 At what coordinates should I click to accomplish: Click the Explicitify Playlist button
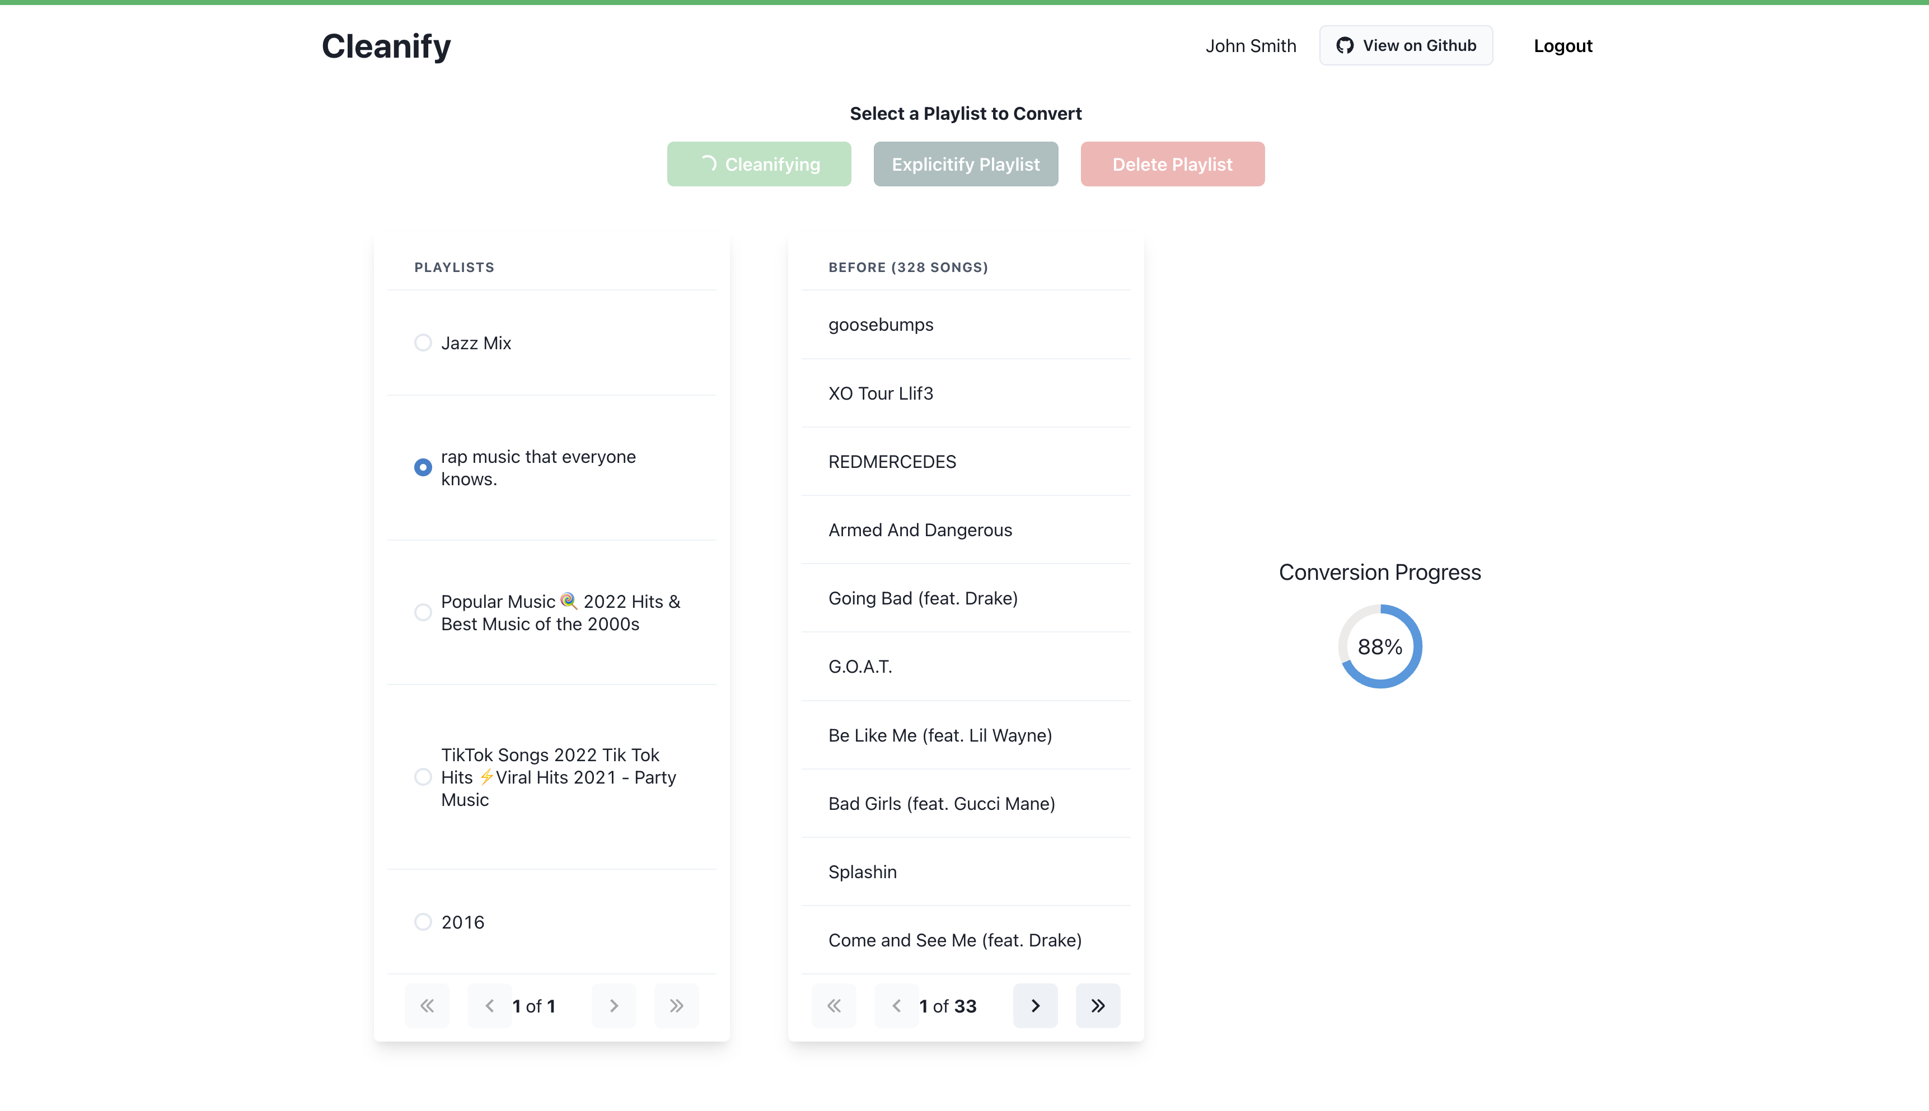(x=965, y=164)
